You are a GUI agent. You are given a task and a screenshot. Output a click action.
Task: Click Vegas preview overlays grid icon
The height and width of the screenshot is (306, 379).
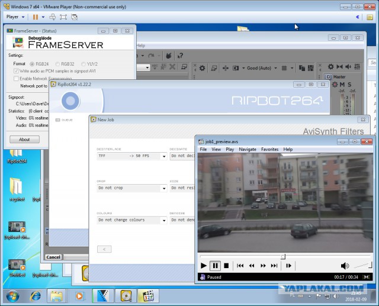pyautogui.click(x=284, y=68)
